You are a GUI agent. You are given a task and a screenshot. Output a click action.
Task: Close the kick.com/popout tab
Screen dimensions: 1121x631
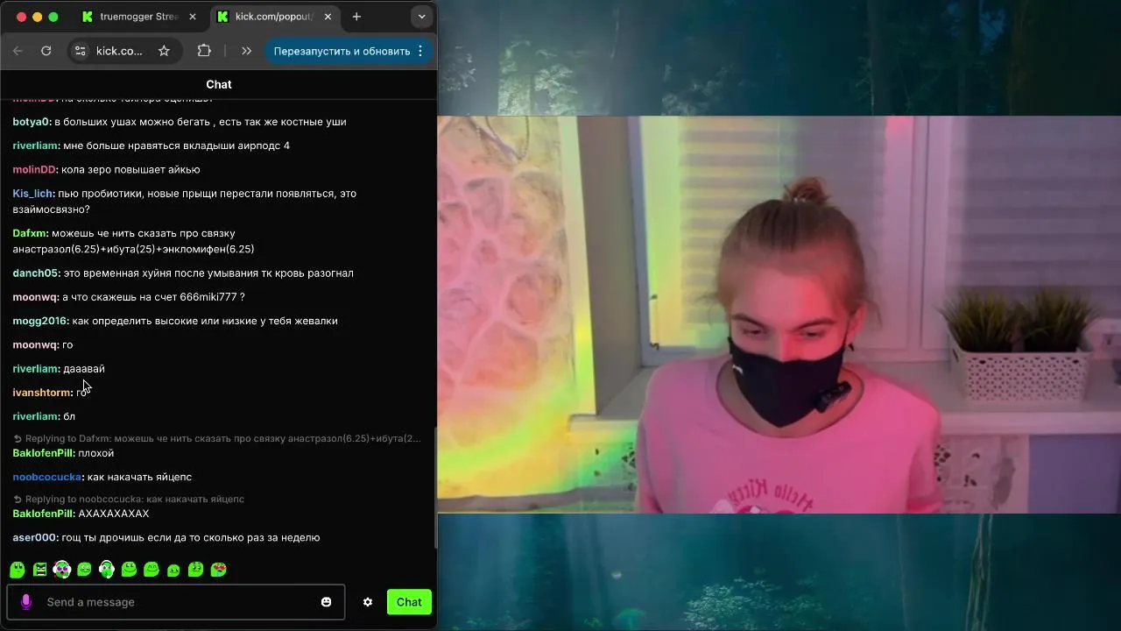329,17
